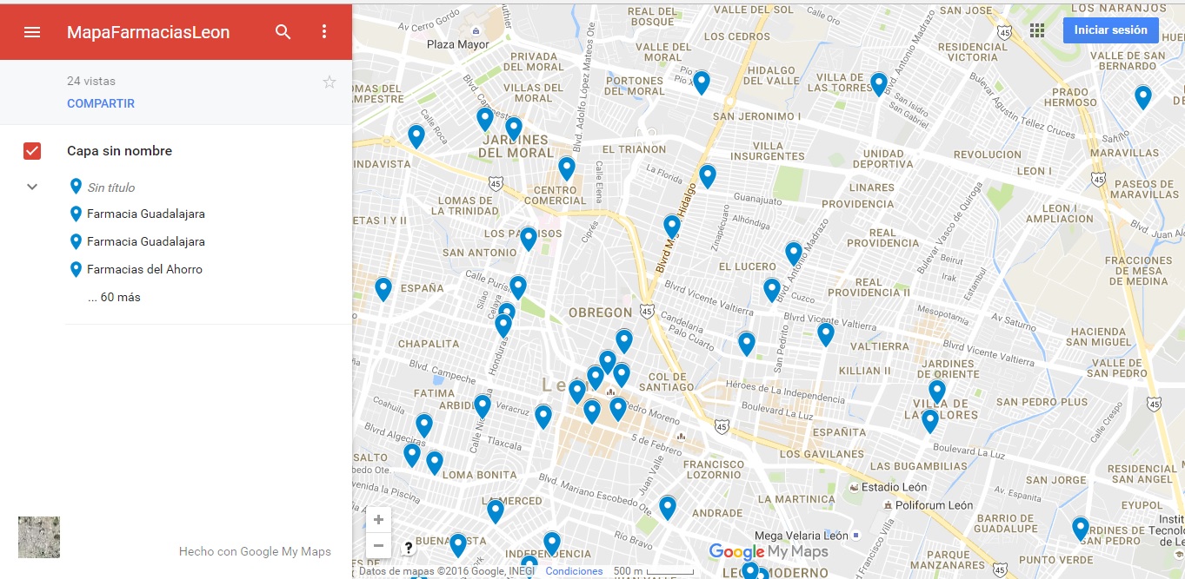
Task: Select the pin above Centro Comercial
Action: [567, 168]
